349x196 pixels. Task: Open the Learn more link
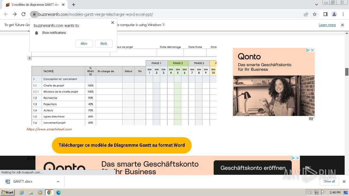pos(327,25)
